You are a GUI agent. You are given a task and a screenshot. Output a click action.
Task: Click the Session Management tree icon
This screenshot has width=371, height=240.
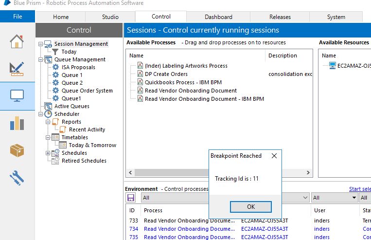[x=48, y=44]
